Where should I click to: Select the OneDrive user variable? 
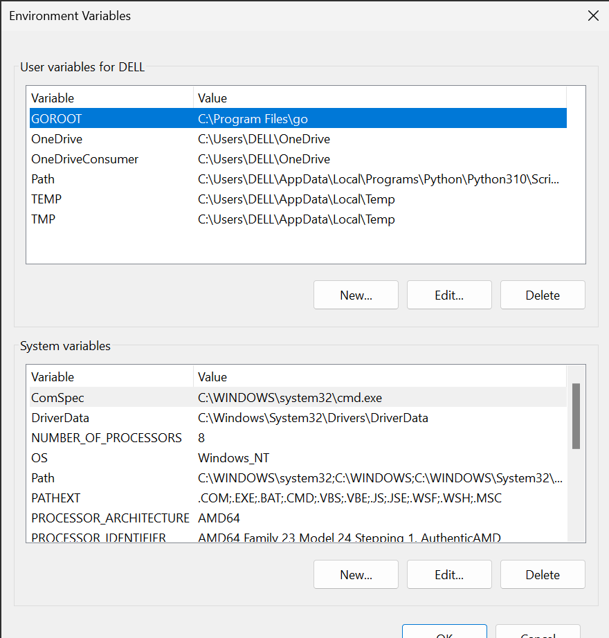tap(298, 139)
